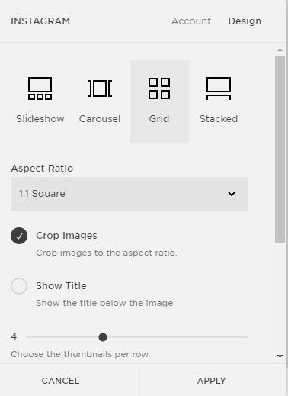Enable the Show Title checkbox

click(19, 286)
